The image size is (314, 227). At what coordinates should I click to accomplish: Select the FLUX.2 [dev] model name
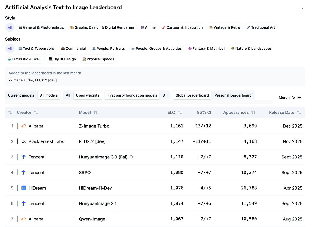pos(92,141)
